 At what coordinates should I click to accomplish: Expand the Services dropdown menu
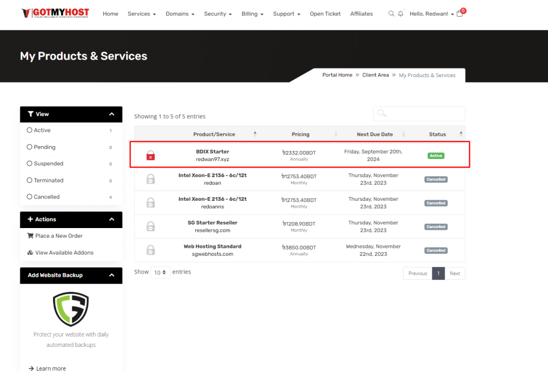[x=142, y=14]
